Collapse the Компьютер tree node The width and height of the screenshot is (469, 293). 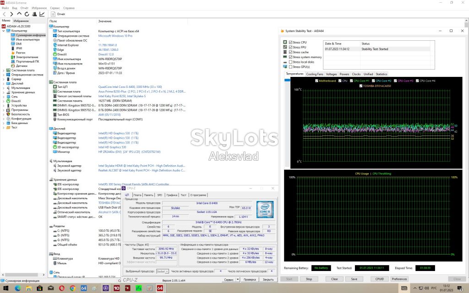pos(4,31)
